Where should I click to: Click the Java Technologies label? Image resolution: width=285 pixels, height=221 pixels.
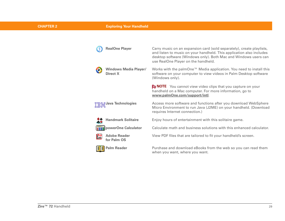tap(121, 103)
